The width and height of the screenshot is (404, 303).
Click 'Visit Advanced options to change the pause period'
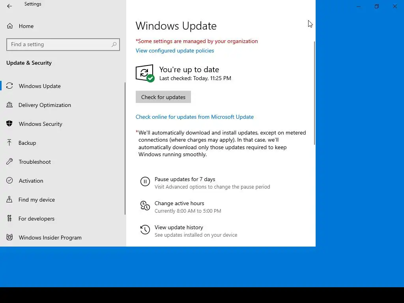212,187
